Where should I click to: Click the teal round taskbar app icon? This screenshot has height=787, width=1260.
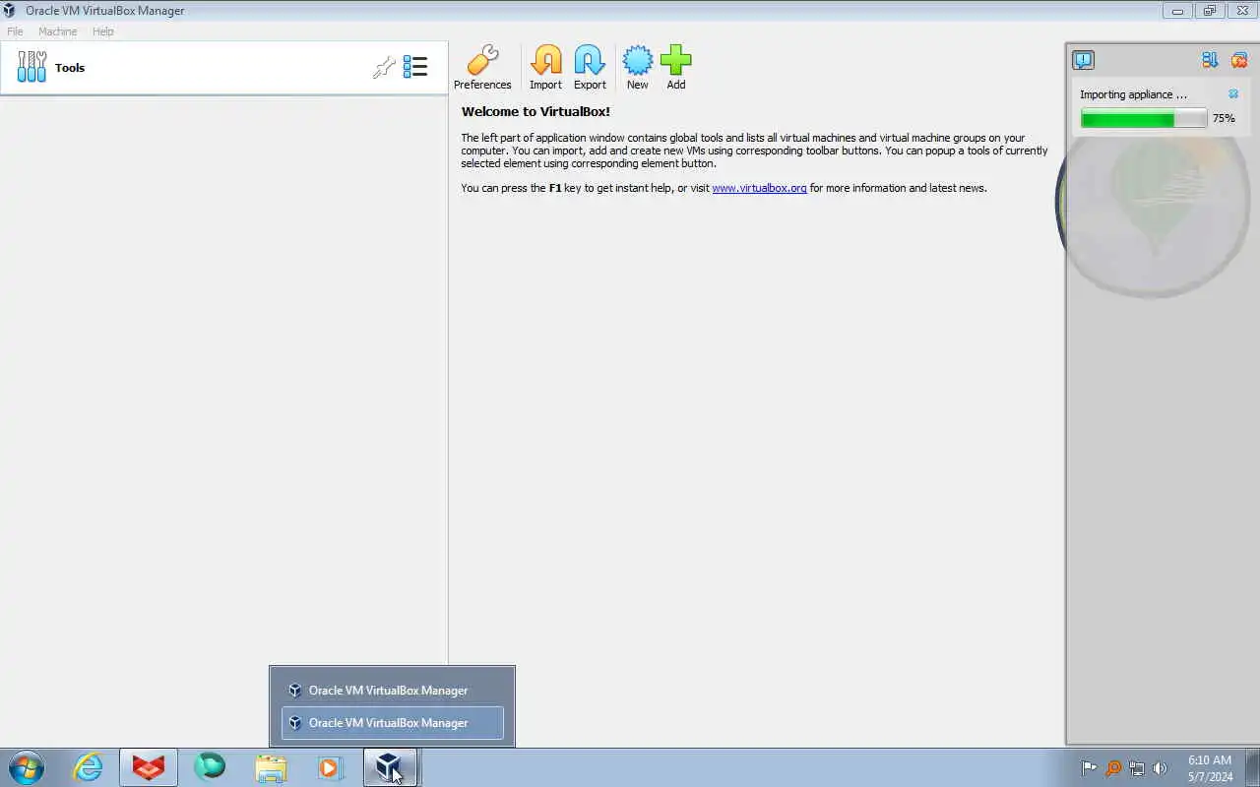(210, 766)
